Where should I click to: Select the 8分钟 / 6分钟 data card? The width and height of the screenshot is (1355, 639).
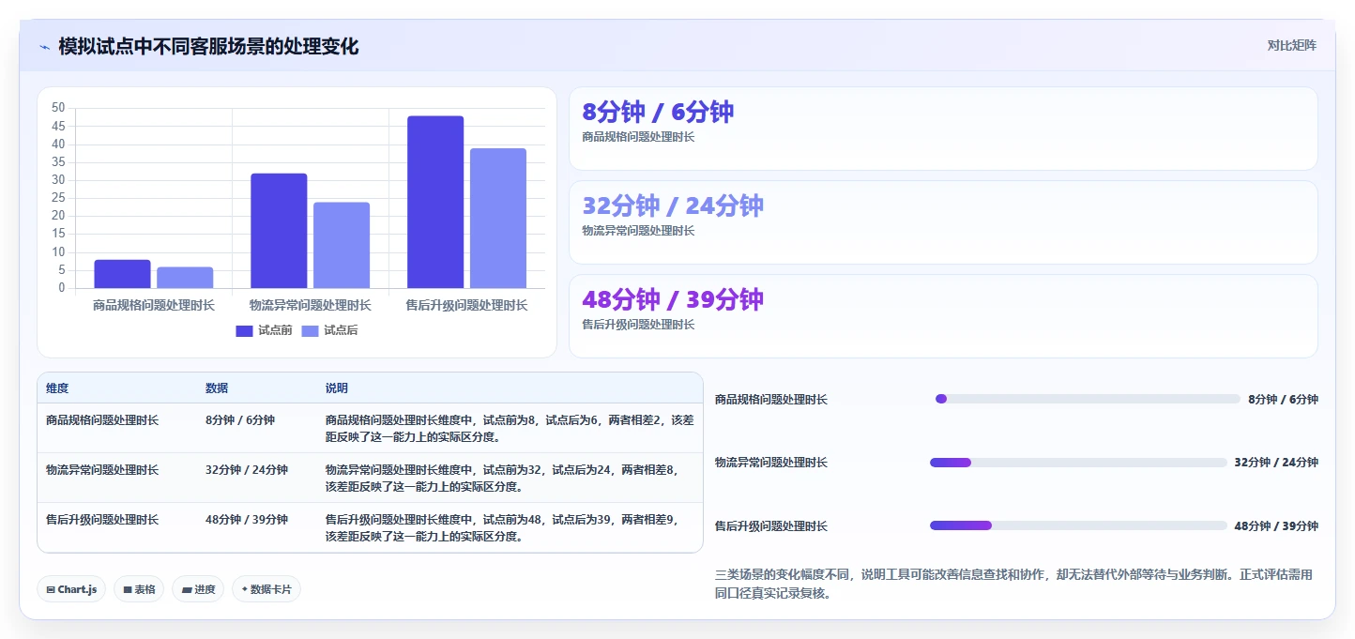click(943, 129)
